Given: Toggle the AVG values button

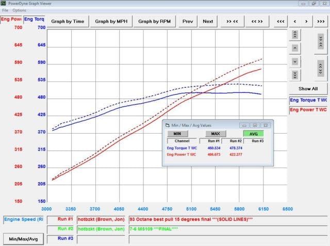Looking at the screenshot, I should click(253, 133).
